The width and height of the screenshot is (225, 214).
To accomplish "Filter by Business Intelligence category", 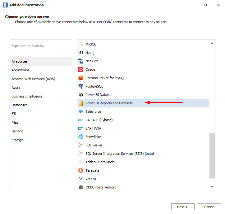I will click(27, 96).
